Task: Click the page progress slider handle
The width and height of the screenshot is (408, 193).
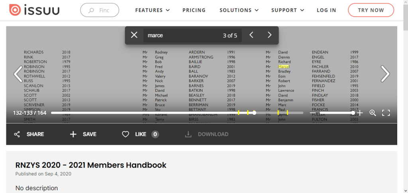Action: point(254,113)
